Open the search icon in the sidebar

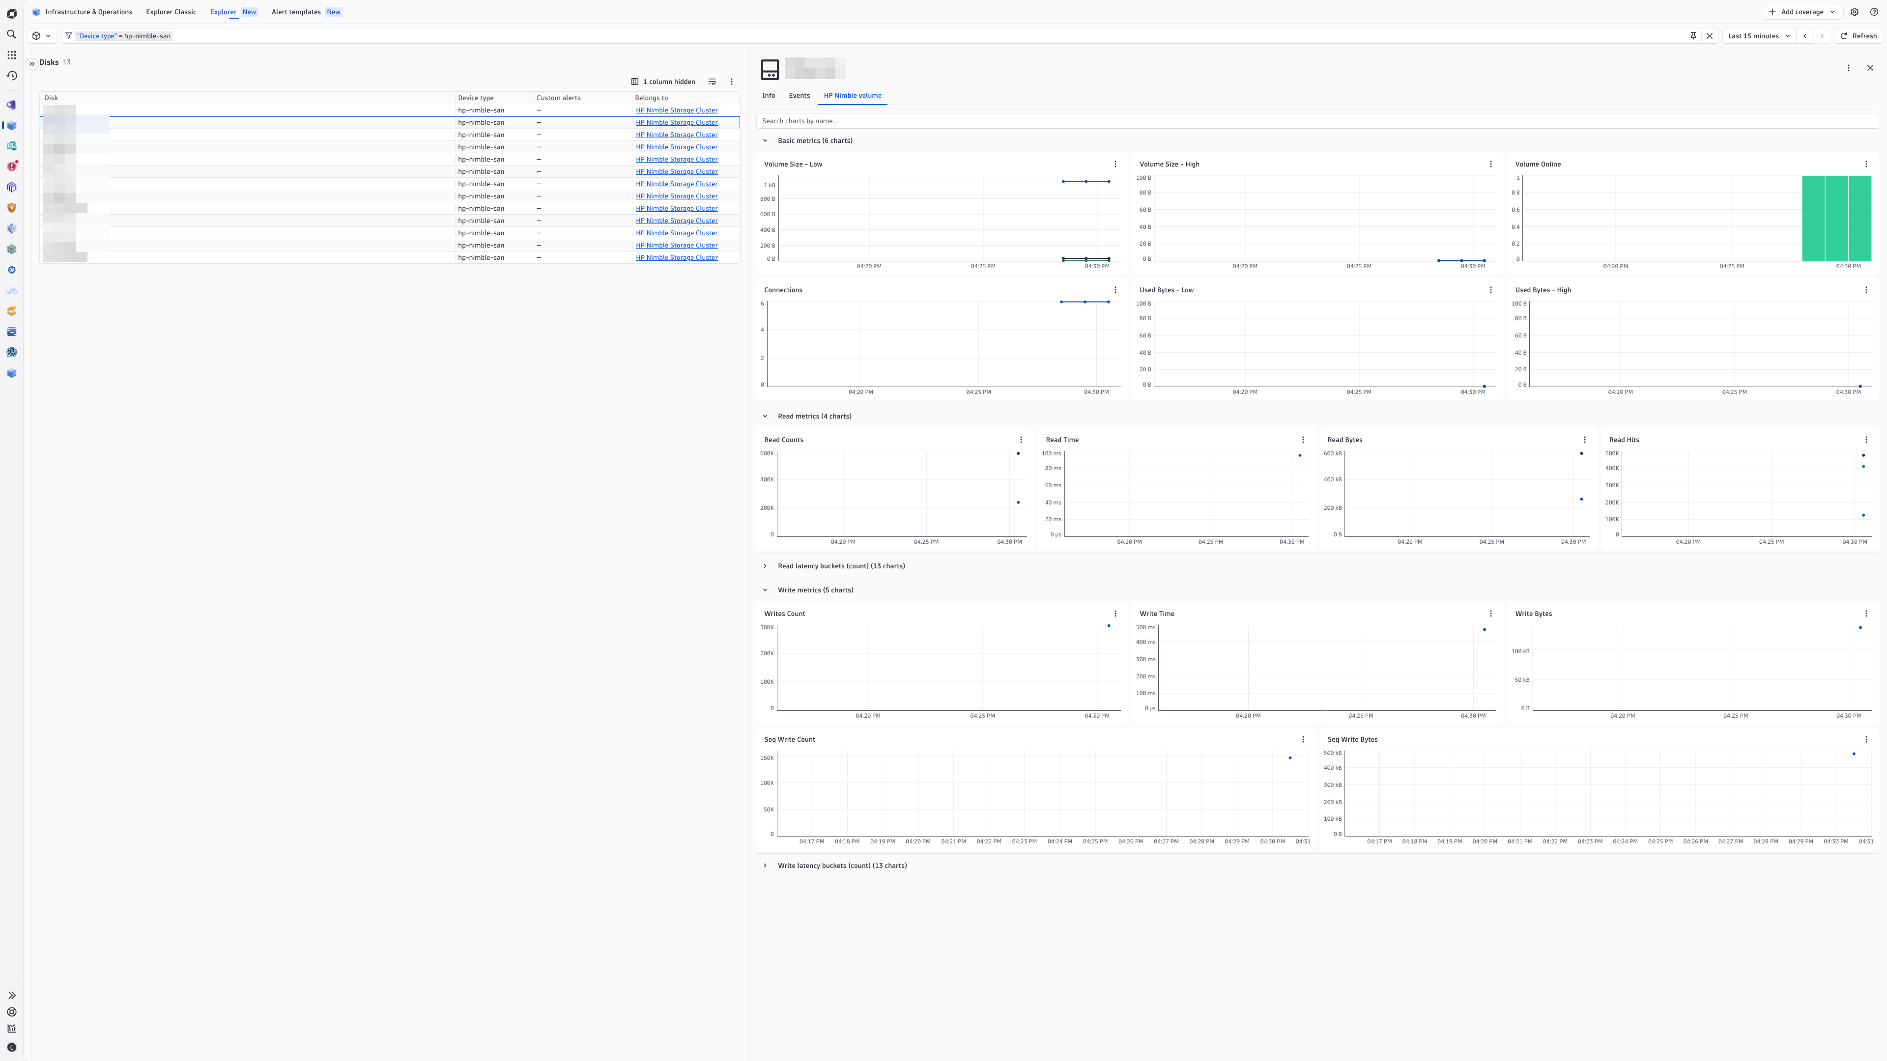[x=12, y=34]
